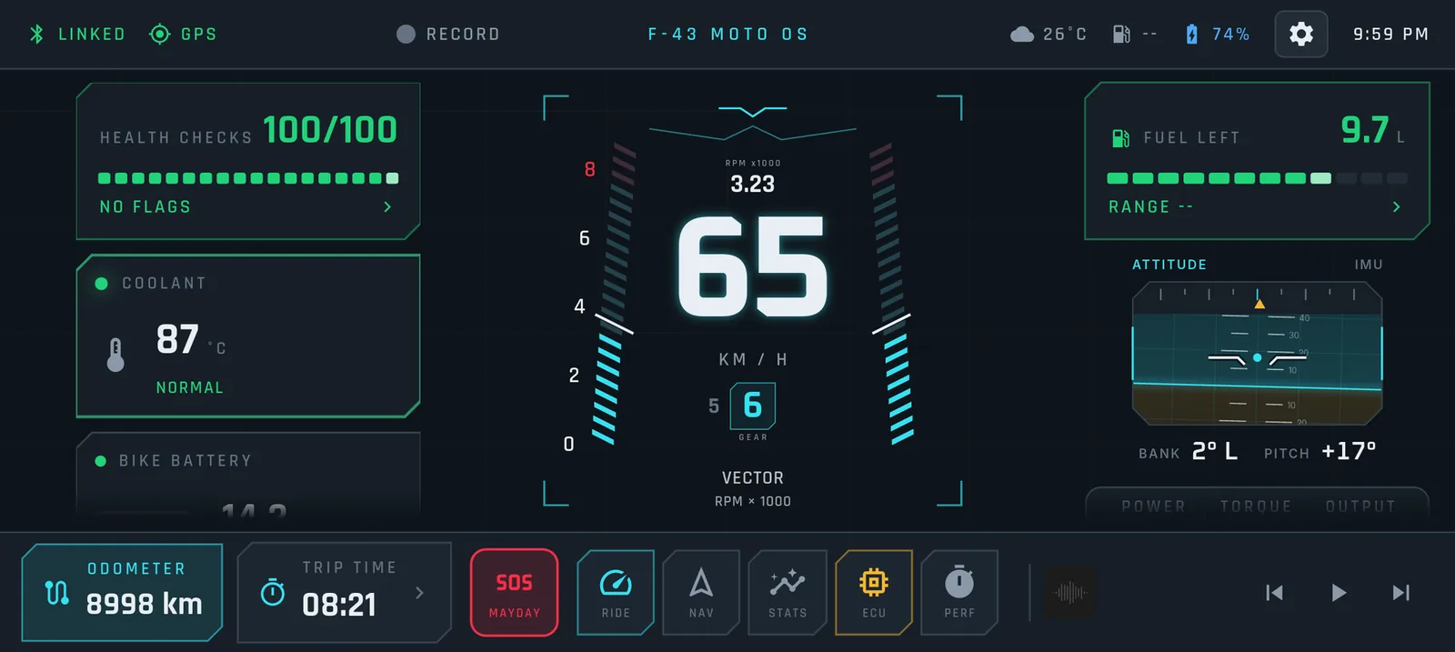This screenshot has height=652, width=1455.
Task: Tap the 65 speed readout
Action: pyautogui.click(x=753, y=267)
